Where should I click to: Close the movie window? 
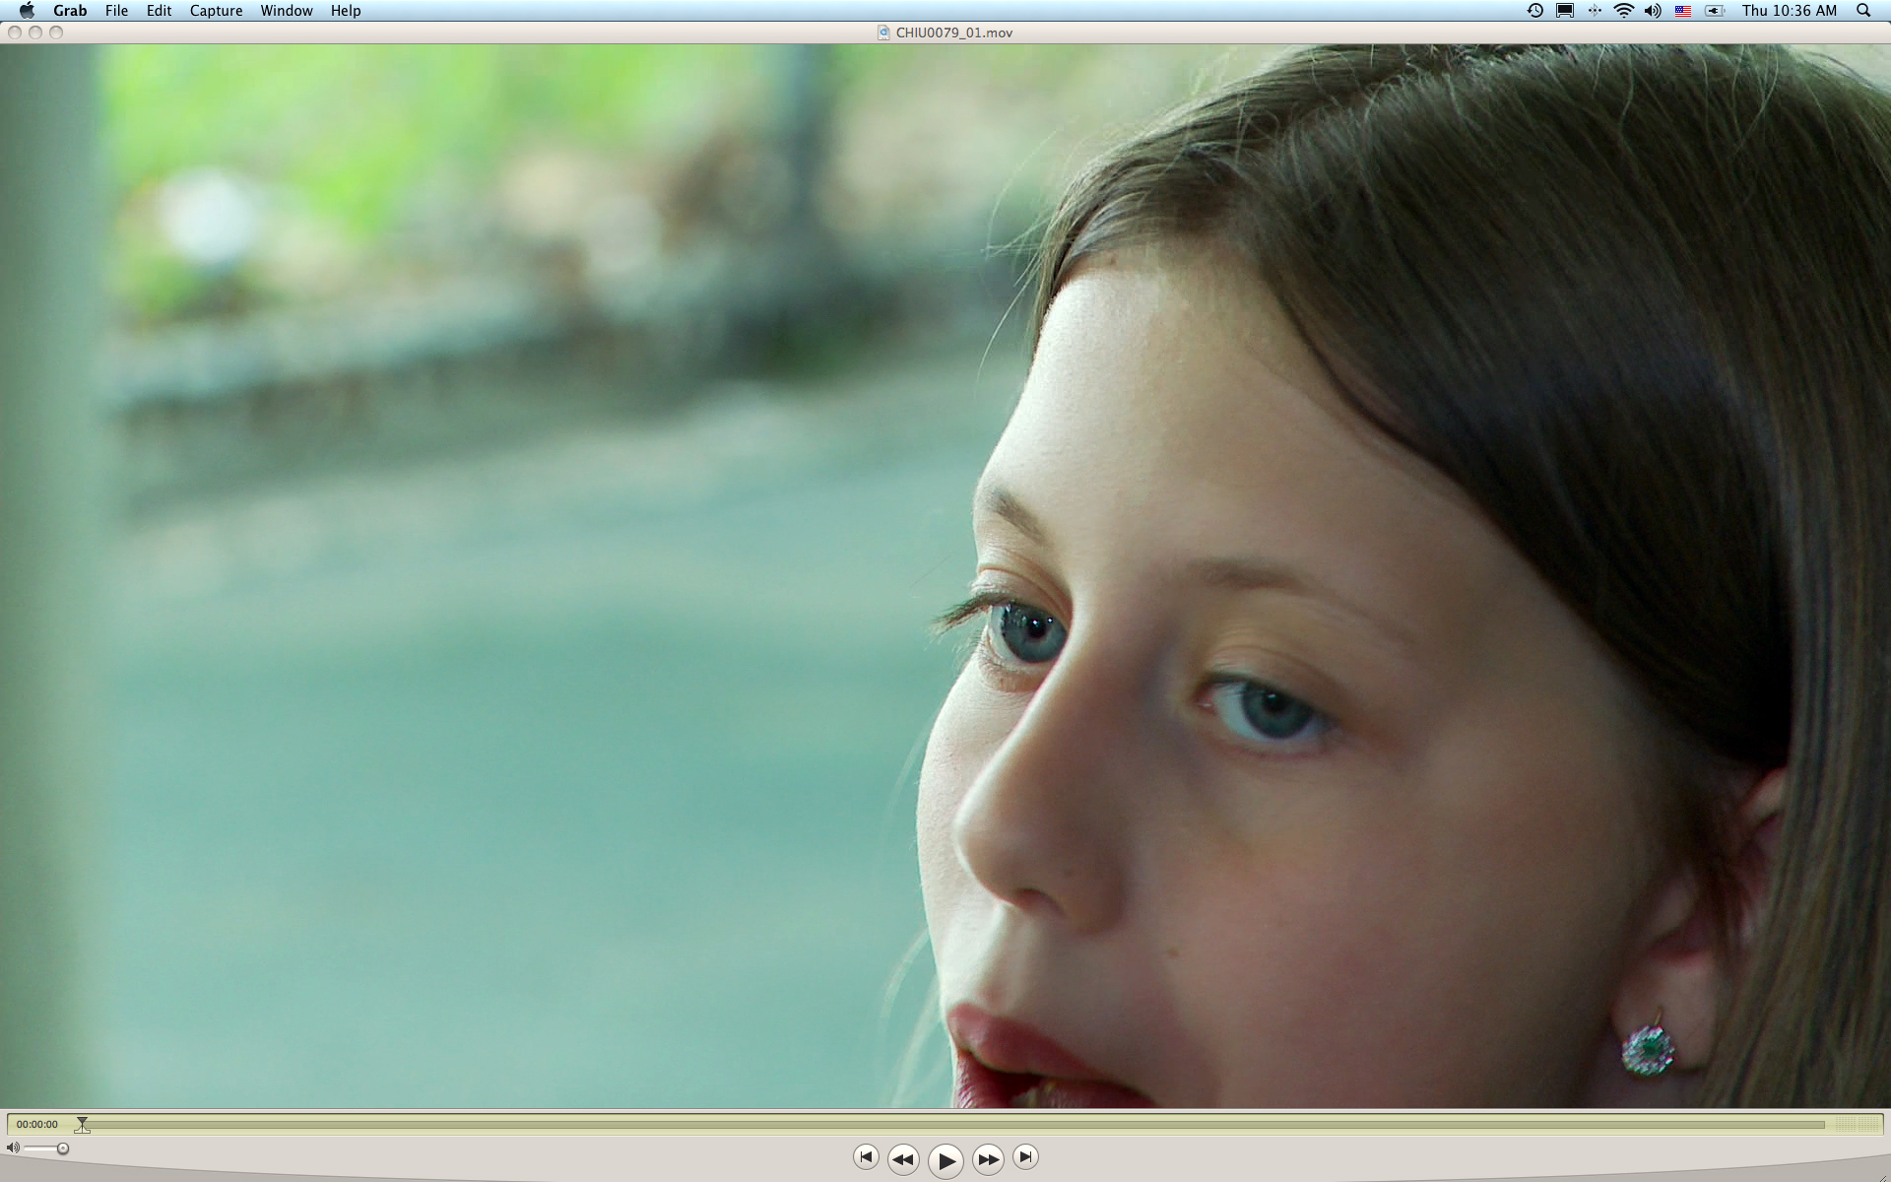15,33
